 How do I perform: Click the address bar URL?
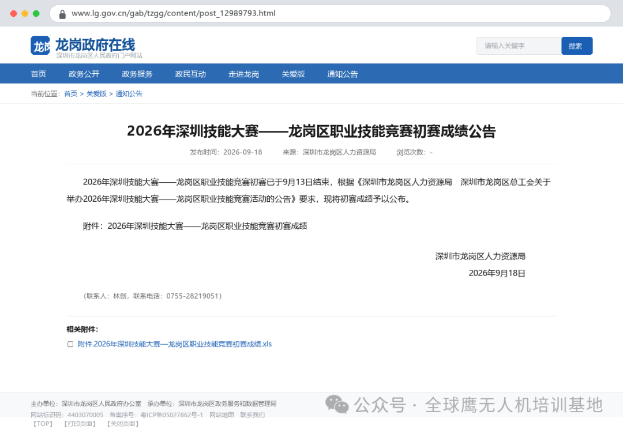point(173,13)
